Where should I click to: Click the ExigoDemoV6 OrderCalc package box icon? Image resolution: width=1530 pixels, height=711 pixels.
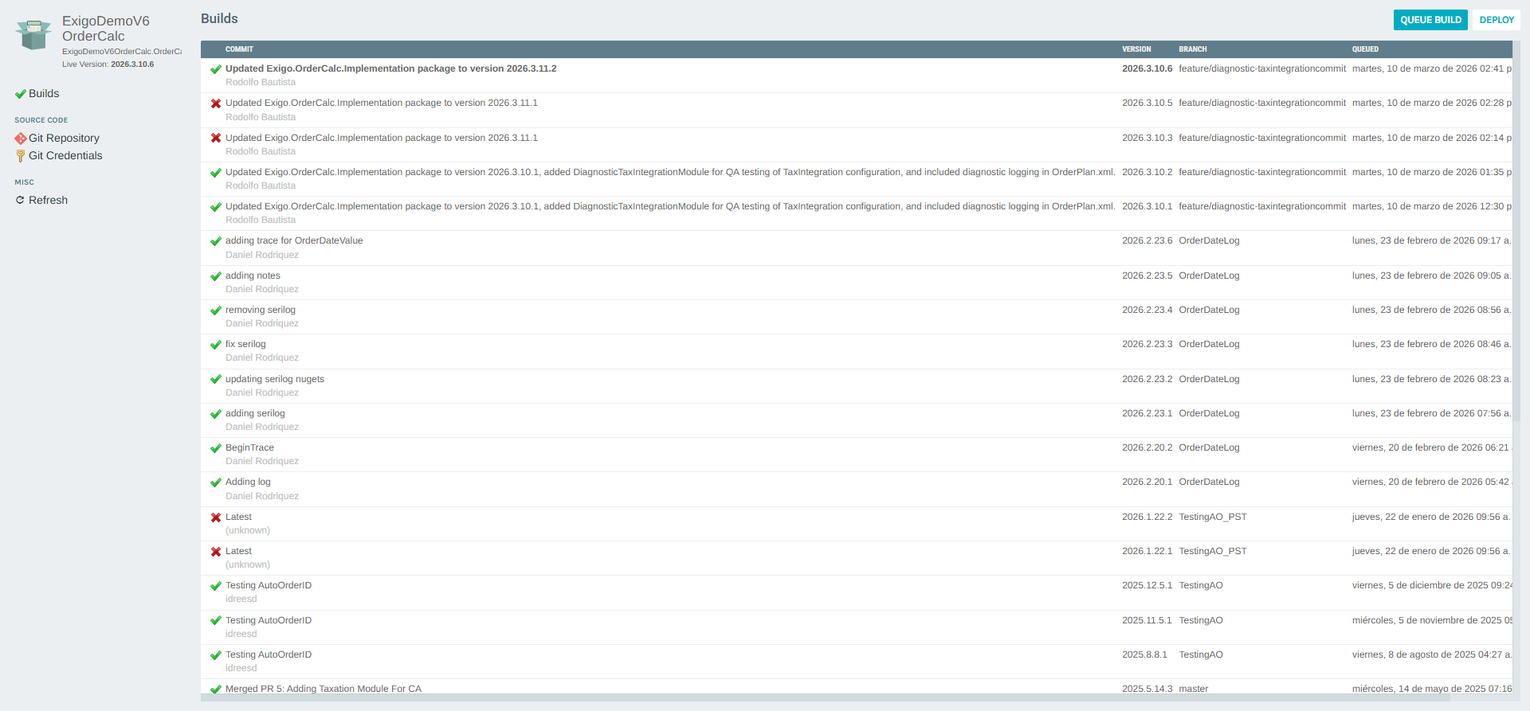point(33,35)
